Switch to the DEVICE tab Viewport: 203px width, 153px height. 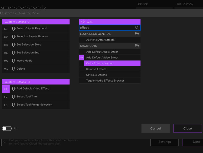pyautogui.click(x=143, y=4)
